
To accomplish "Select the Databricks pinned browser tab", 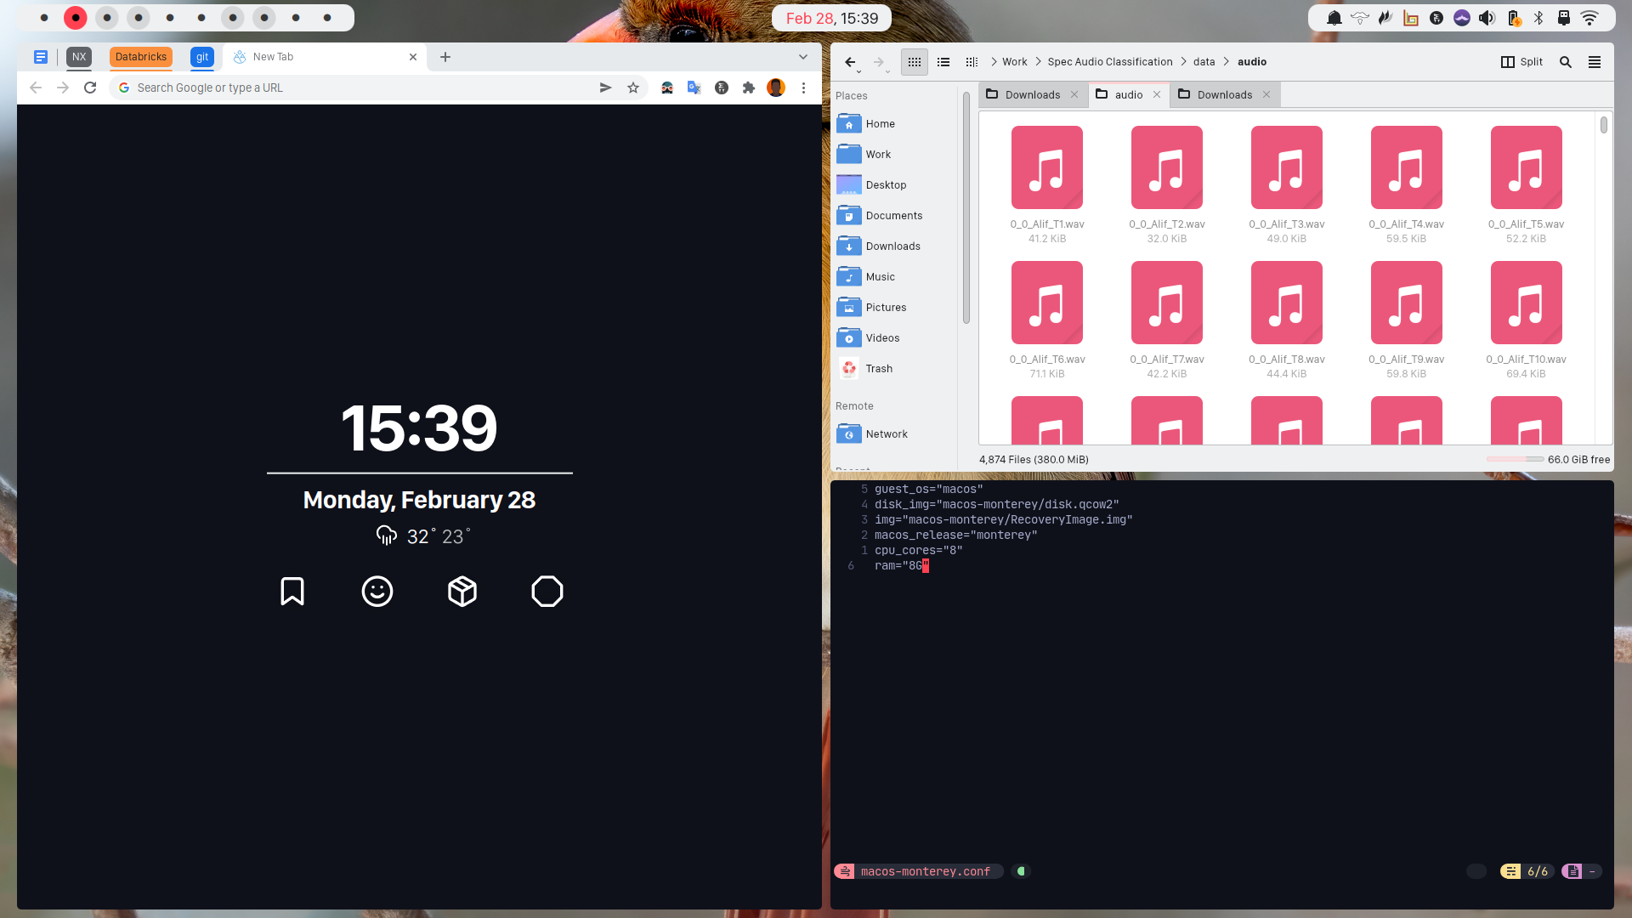I will 141,57.
